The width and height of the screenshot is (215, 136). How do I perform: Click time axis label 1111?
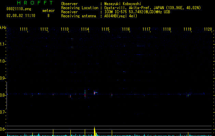tap(24, 29)
